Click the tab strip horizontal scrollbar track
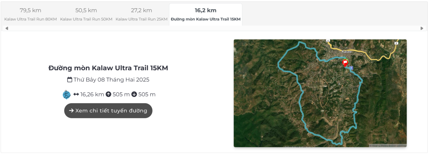The image size is (428, 155). (x=214, y=28)
